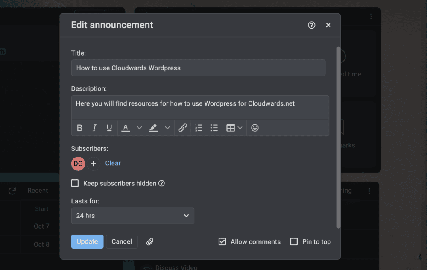Image resolution: width=427 pixels, height=270 pixels.
Task: Click into the Description text area
Action: pyautogui.click(x=200, y=107)
